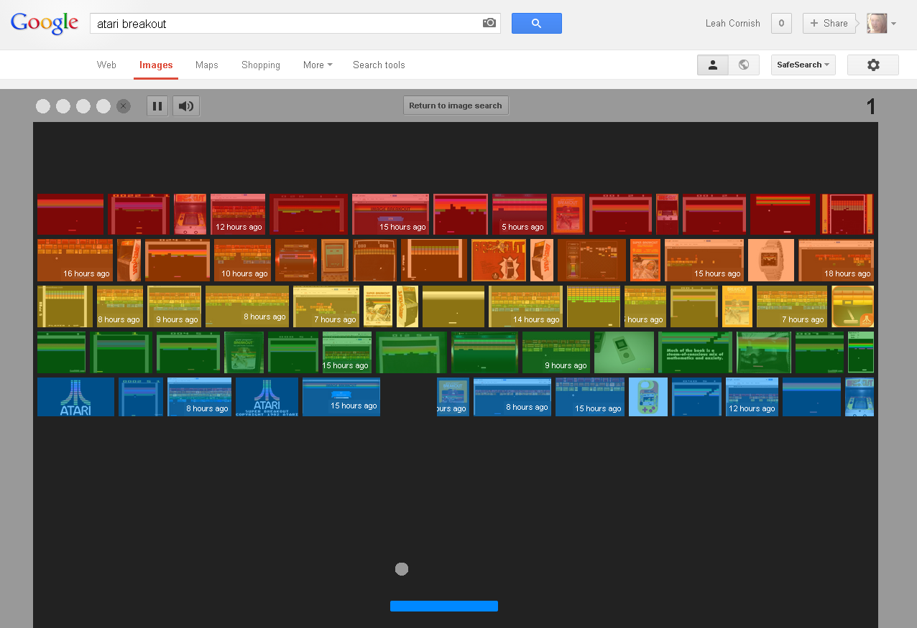Click the green brick labeled 9 hours ago
This screenshot has width=917, height=628.
(556, 352)
